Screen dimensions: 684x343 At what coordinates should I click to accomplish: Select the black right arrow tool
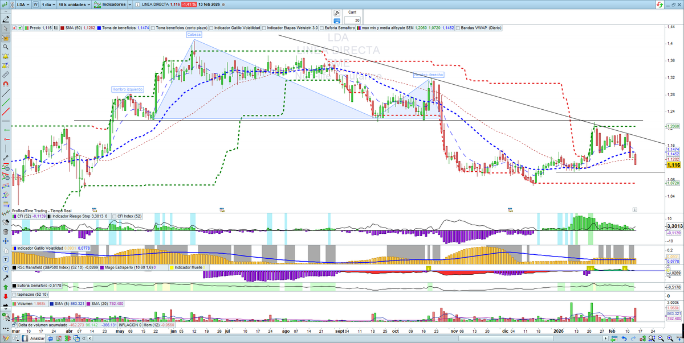6,304
